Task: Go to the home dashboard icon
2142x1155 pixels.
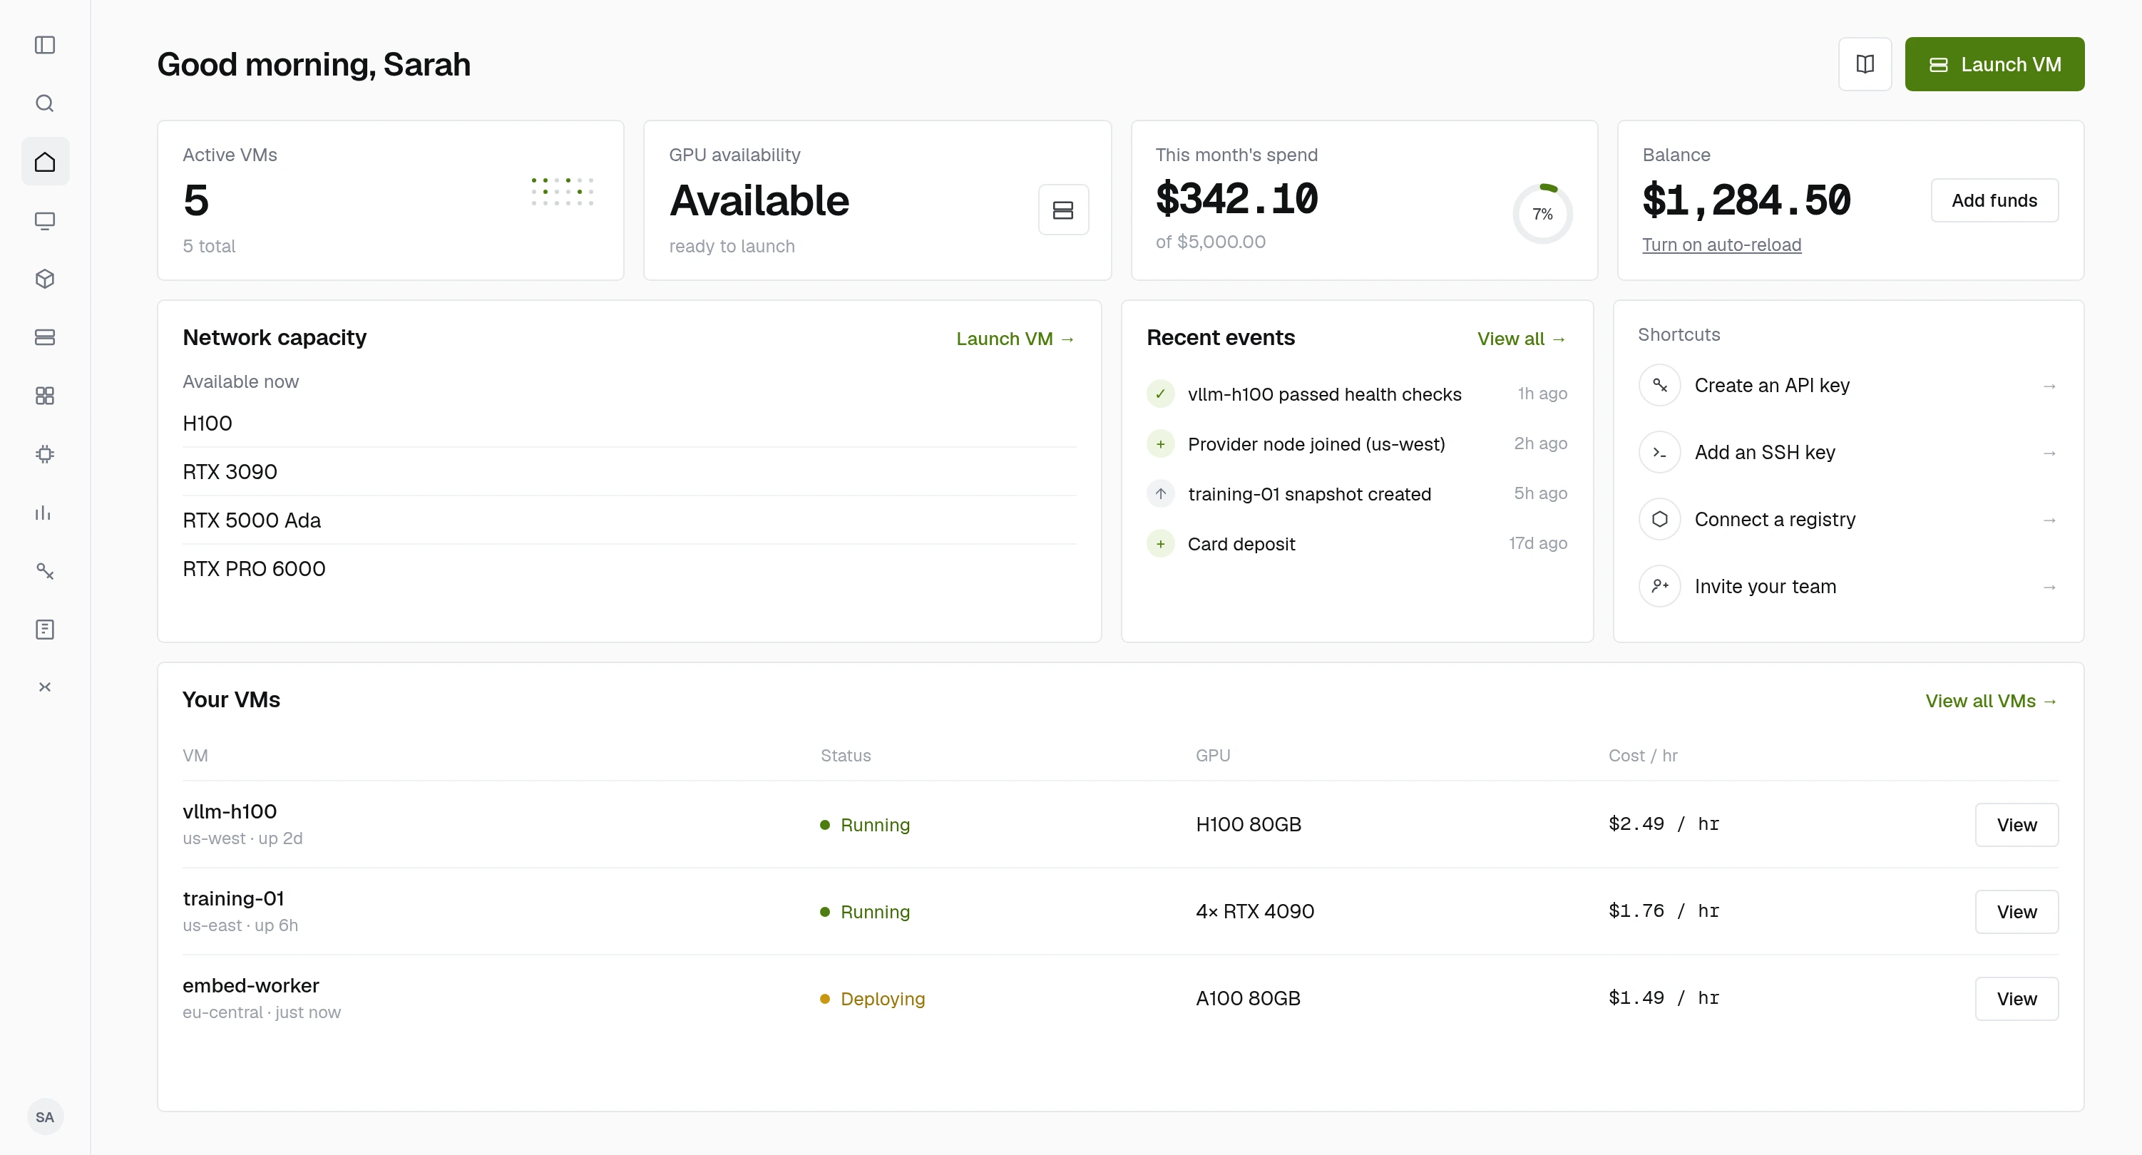Action: point(45,161)
